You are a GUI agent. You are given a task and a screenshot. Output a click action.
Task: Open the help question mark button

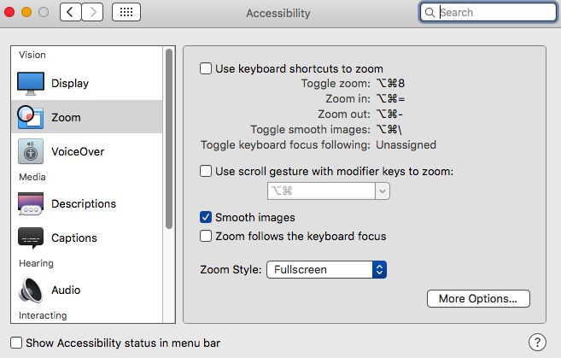click(x=537, y=343)
